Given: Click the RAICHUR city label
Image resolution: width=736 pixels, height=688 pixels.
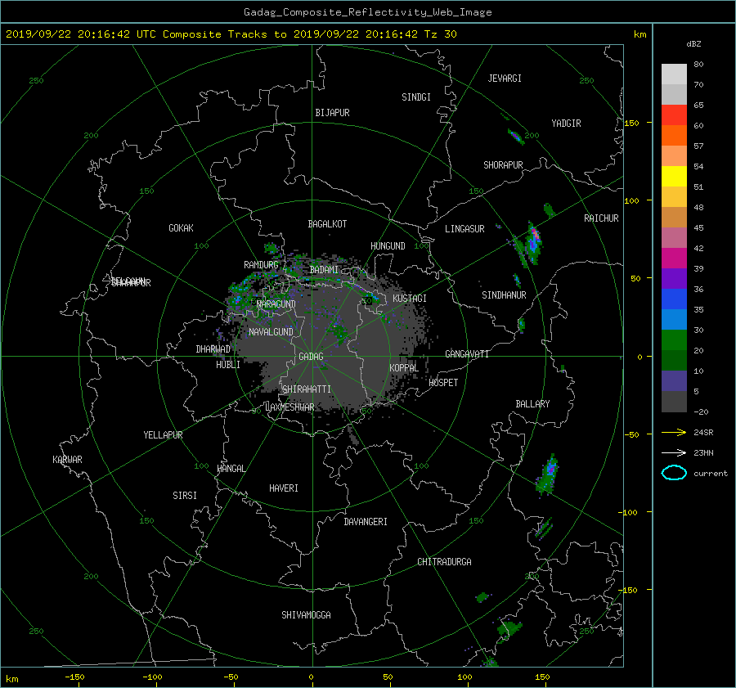Looking at the screenshot, I should 601,218.
